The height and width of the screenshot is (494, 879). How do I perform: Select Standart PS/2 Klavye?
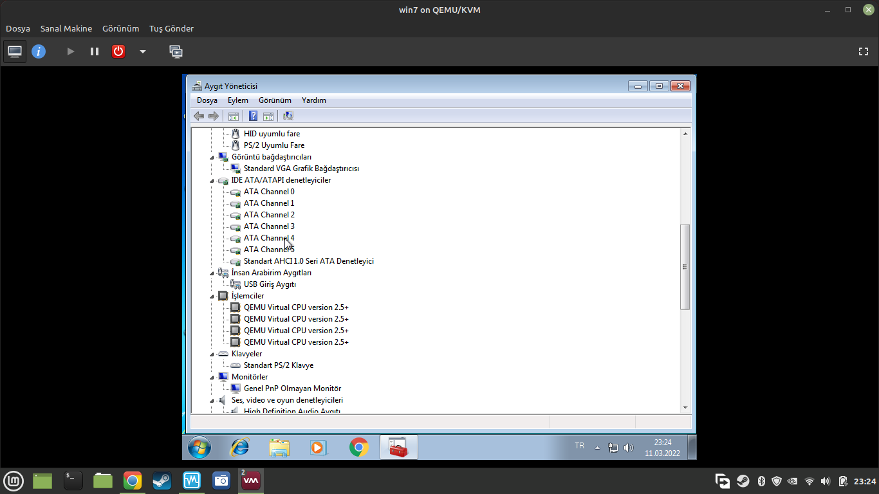[279, 365]
